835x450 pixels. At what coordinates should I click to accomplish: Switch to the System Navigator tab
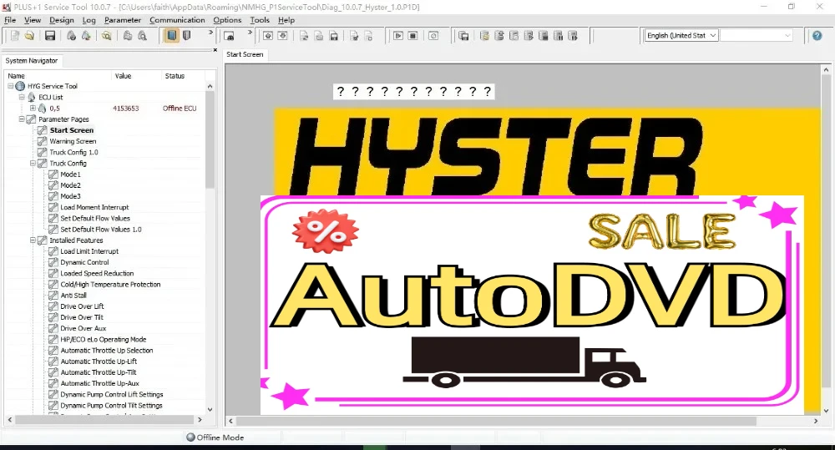tap(32, 61)
